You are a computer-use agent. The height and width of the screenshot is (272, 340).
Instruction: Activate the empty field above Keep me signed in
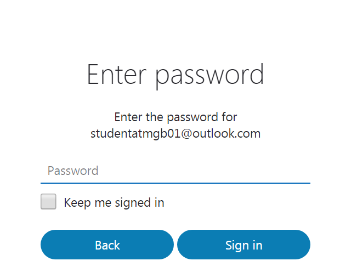point(175,171)
